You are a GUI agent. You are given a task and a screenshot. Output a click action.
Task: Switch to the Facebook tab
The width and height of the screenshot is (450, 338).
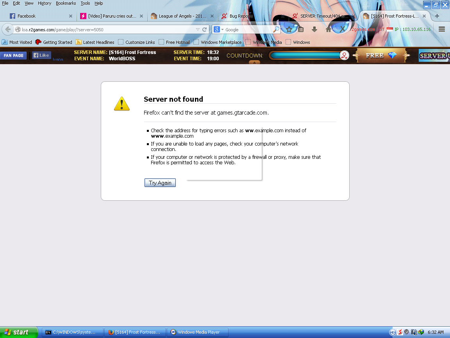coord(39,16)
